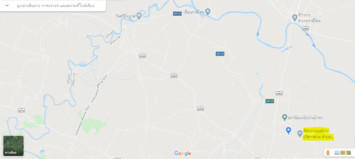Image resolution: width=355 pixels, height=159 pixels.
Task: Open ดูเวลาเดินทาง การจราจร panel text
Action: click(56, 5)
